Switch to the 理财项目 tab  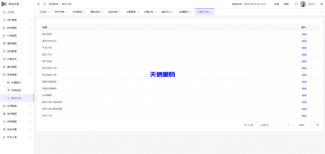pyautogui.click(x=95, y=12)
